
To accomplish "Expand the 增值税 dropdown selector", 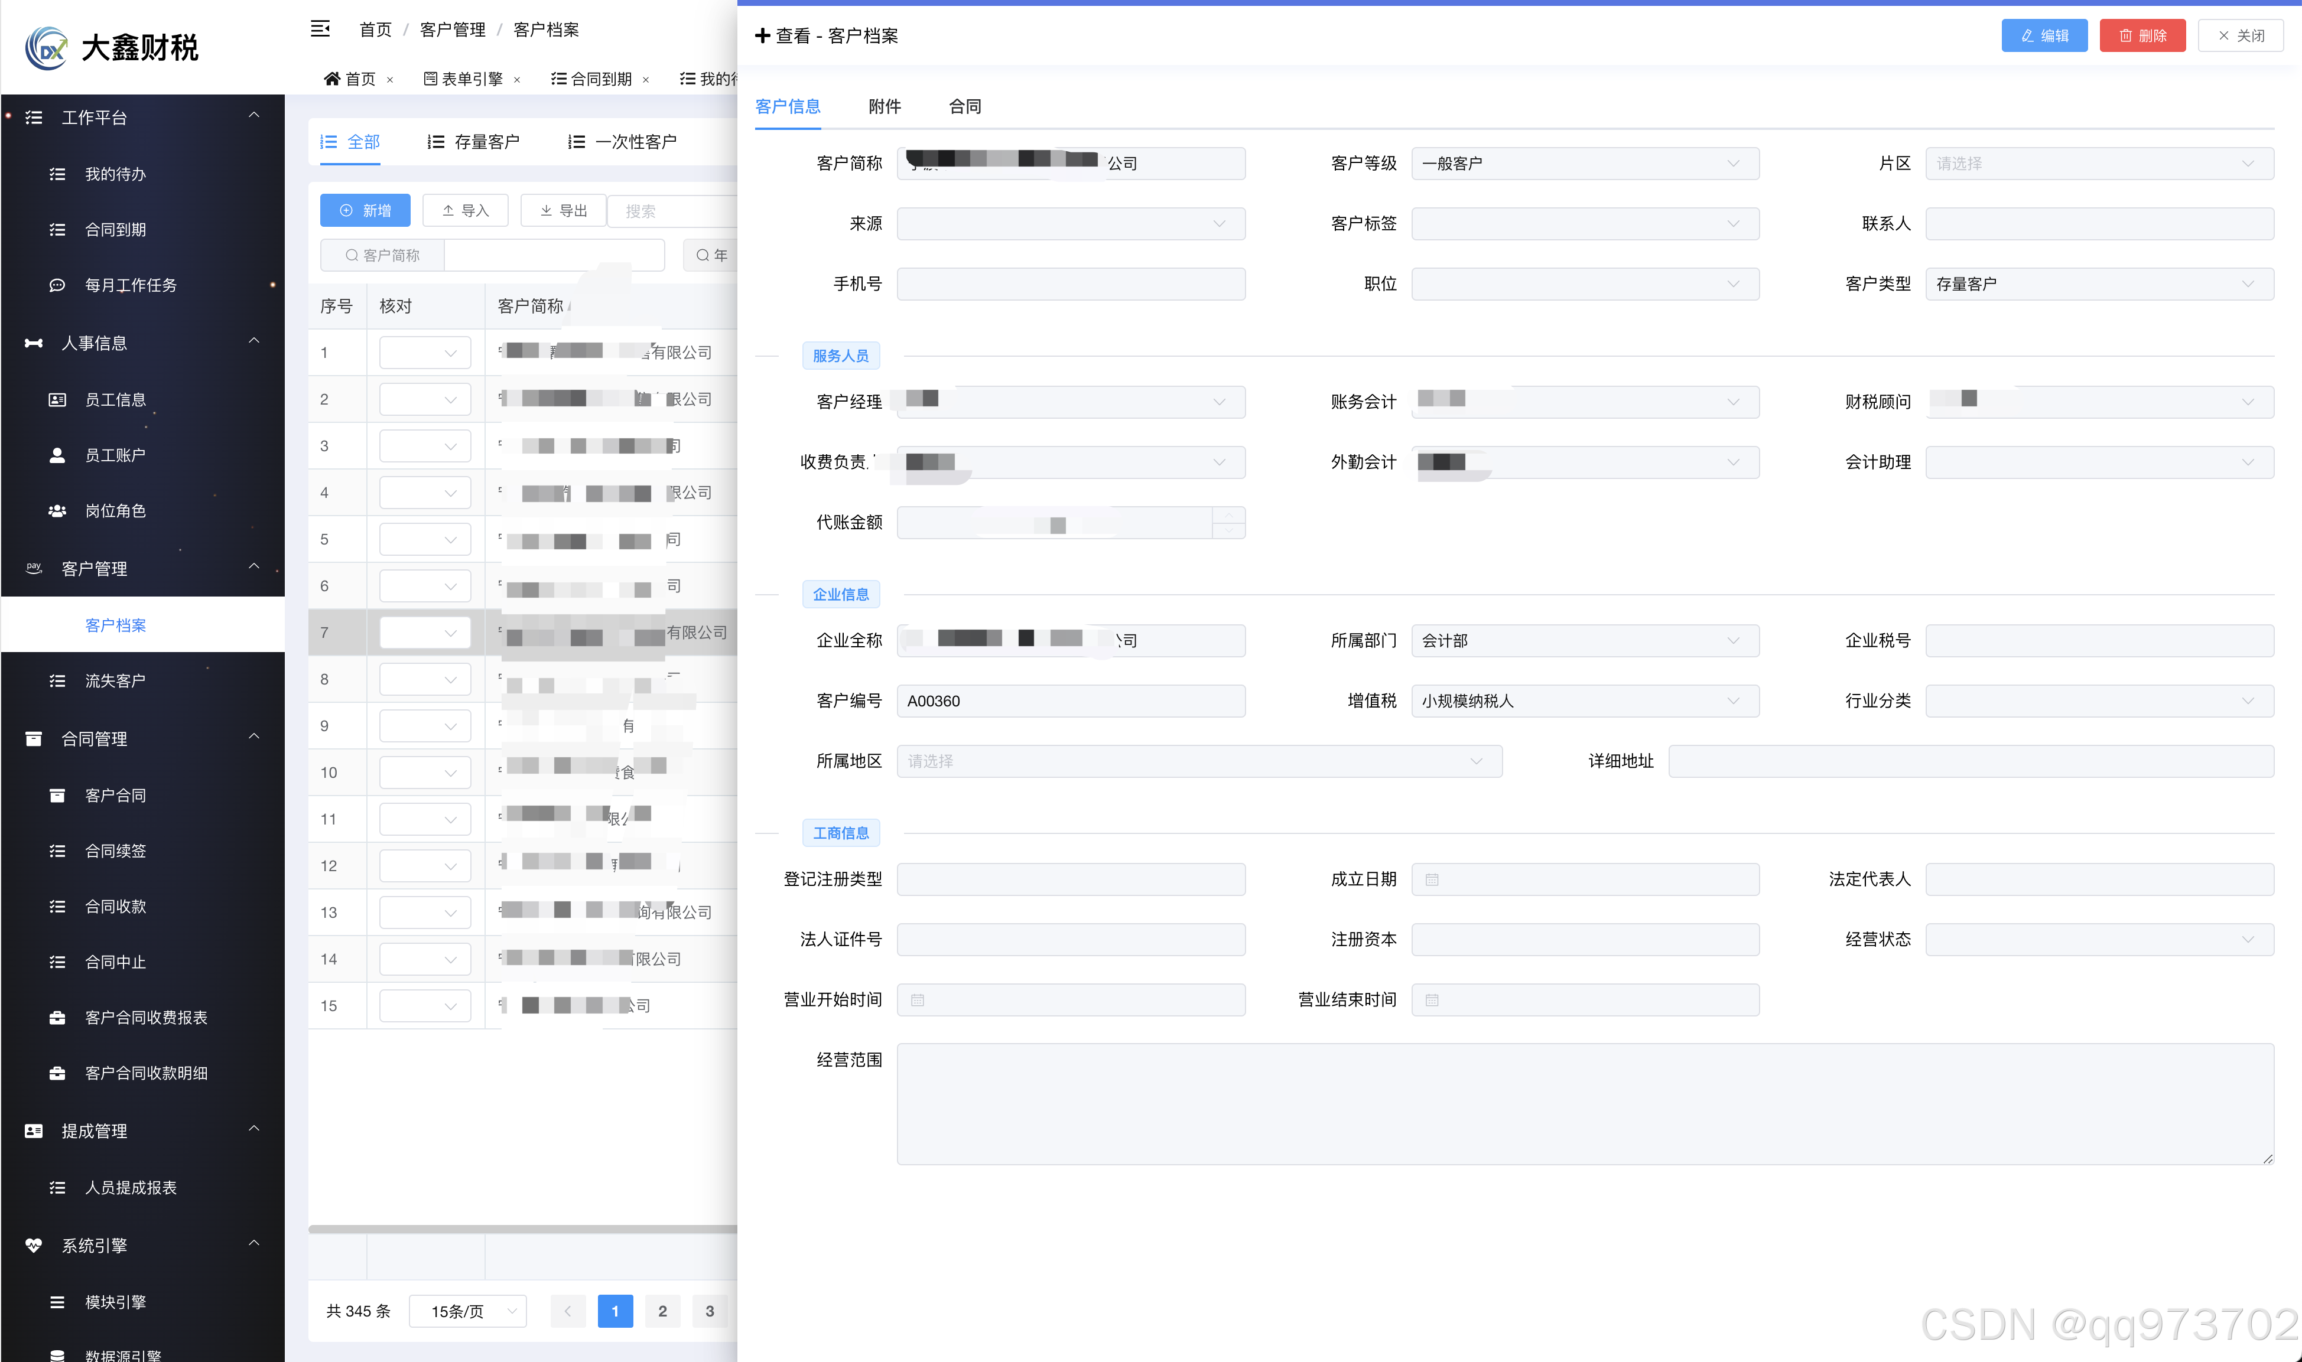I will [x=1584, y=701].
